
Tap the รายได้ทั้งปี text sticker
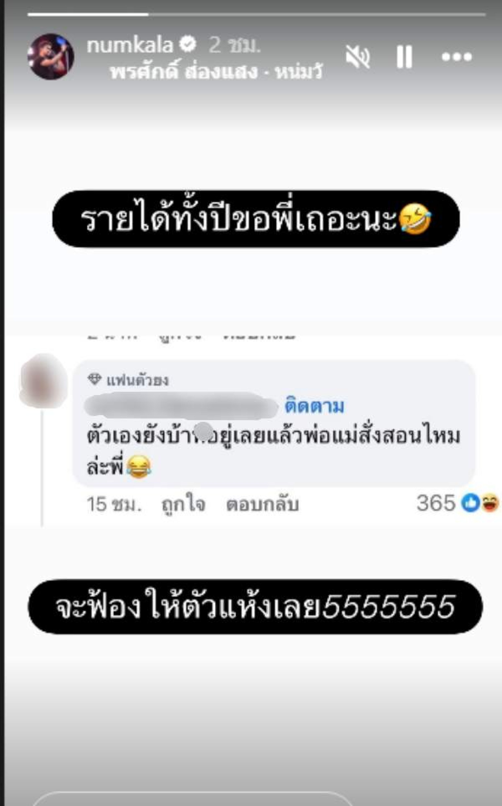(256, 219)
